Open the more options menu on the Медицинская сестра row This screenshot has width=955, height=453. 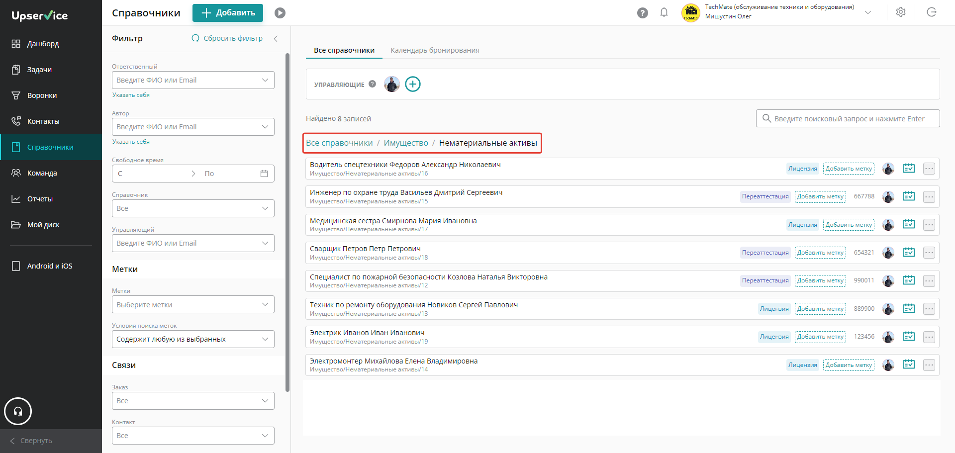point(929,225)
